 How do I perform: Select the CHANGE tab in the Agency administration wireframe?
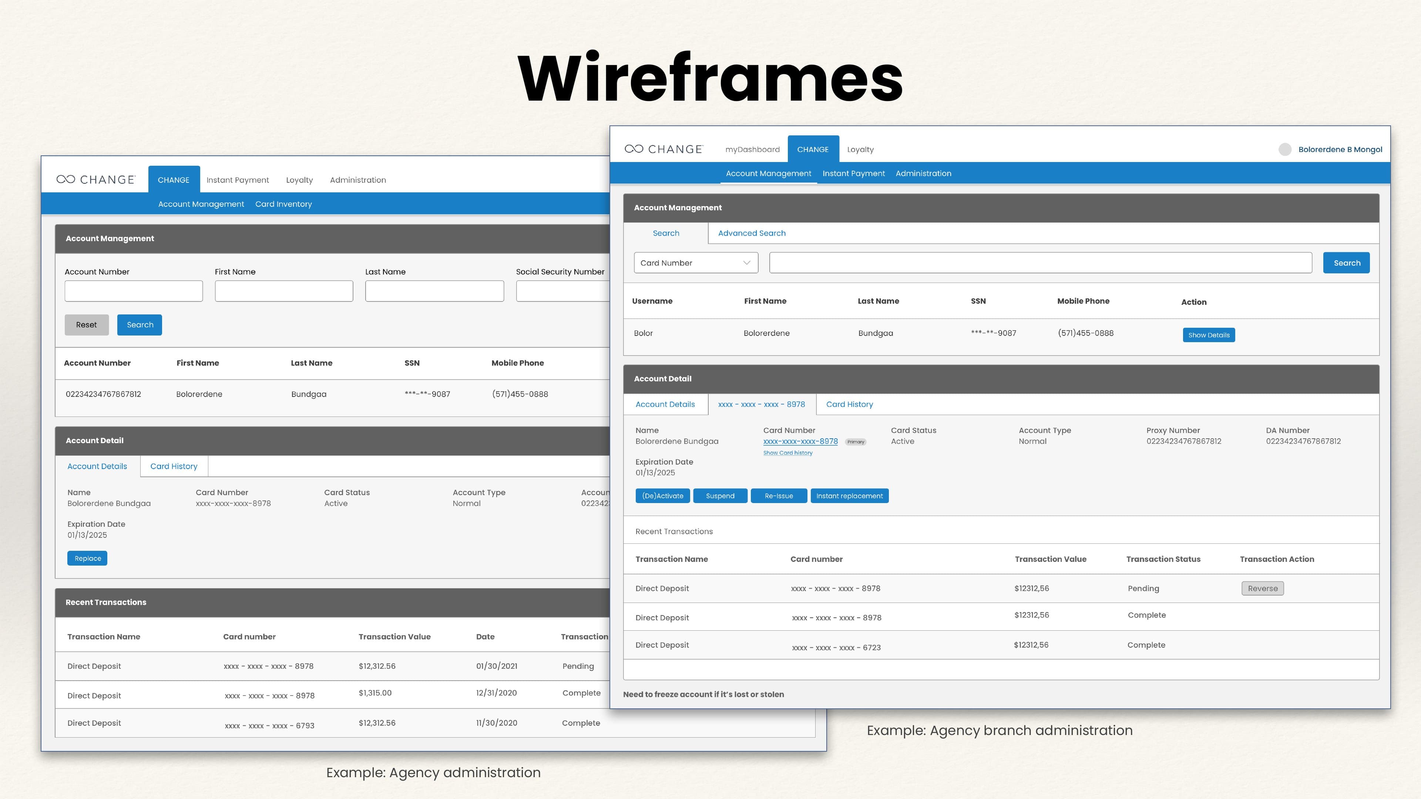tap(174, 180)
